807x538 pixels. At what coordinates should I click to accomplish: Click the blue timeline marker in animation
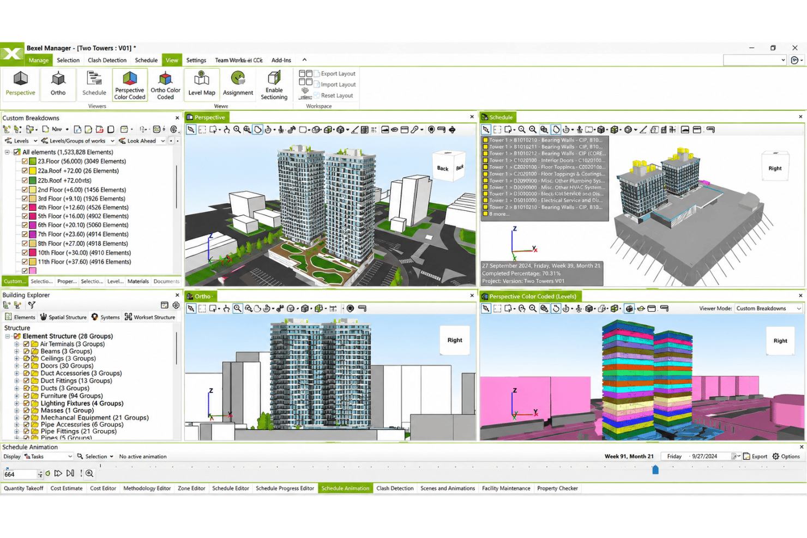coord(655,469)
